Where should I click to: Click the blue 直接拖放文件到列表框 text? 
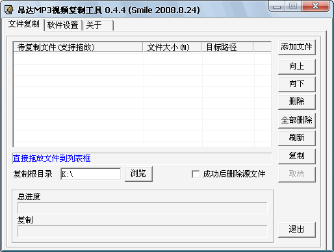(x=51, y=158)
